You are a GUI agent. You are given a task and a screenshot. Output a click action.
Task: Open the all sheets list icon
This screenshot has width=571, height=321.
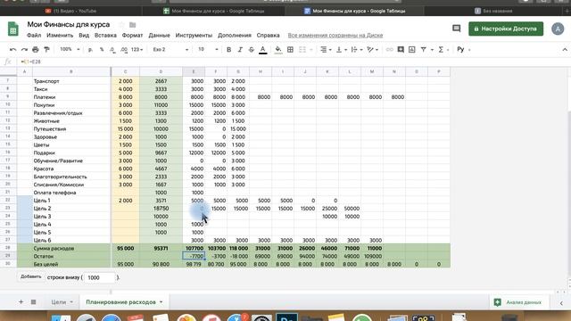(33, 301)
